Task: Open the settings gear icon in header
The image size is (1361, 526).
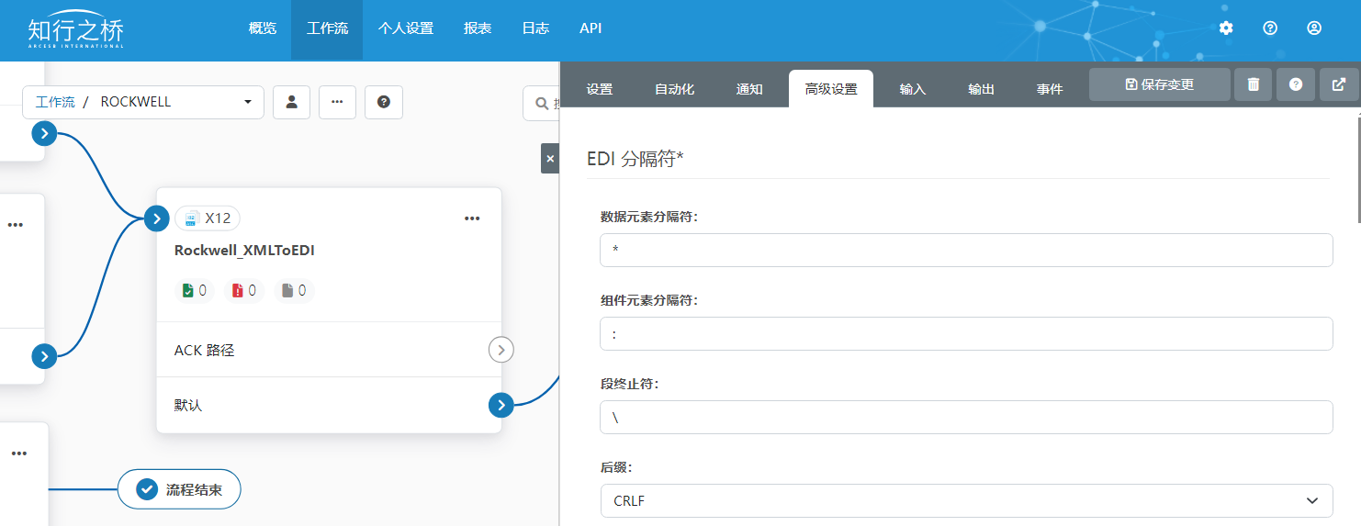Action: (1226, 28)
